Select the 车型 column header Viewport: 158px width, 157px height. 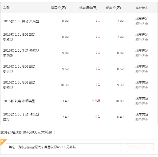(x=6, y=8)
